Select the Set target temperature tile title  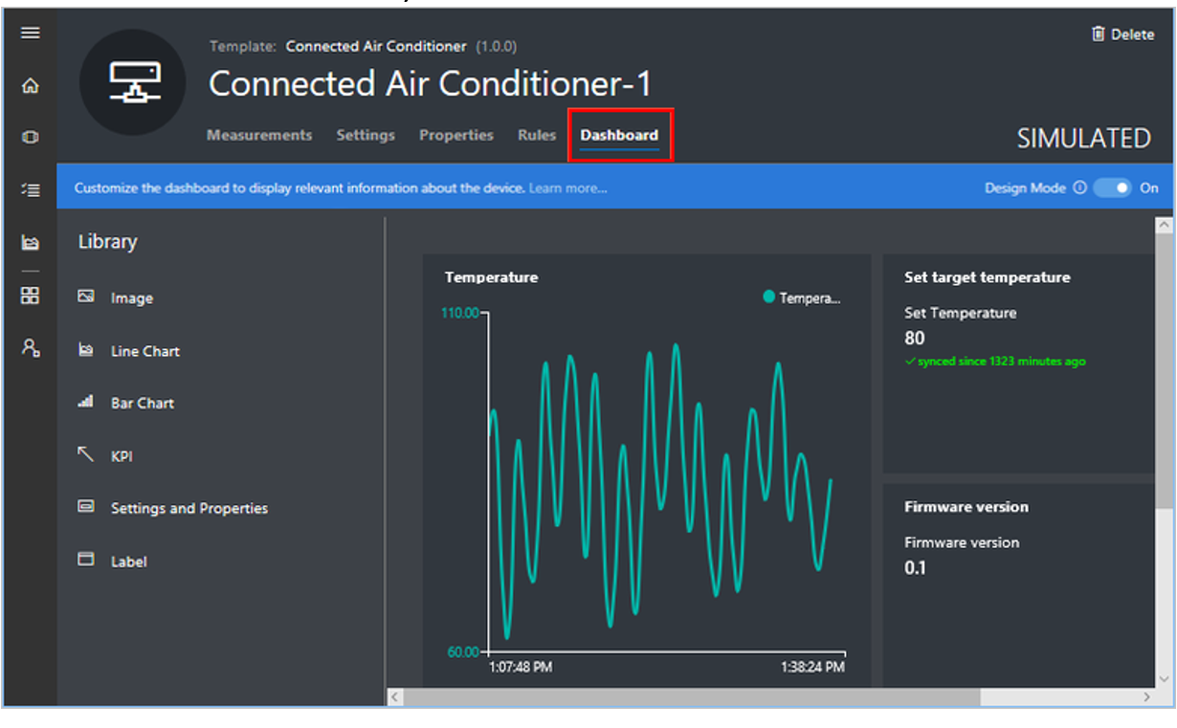point(988,277)
